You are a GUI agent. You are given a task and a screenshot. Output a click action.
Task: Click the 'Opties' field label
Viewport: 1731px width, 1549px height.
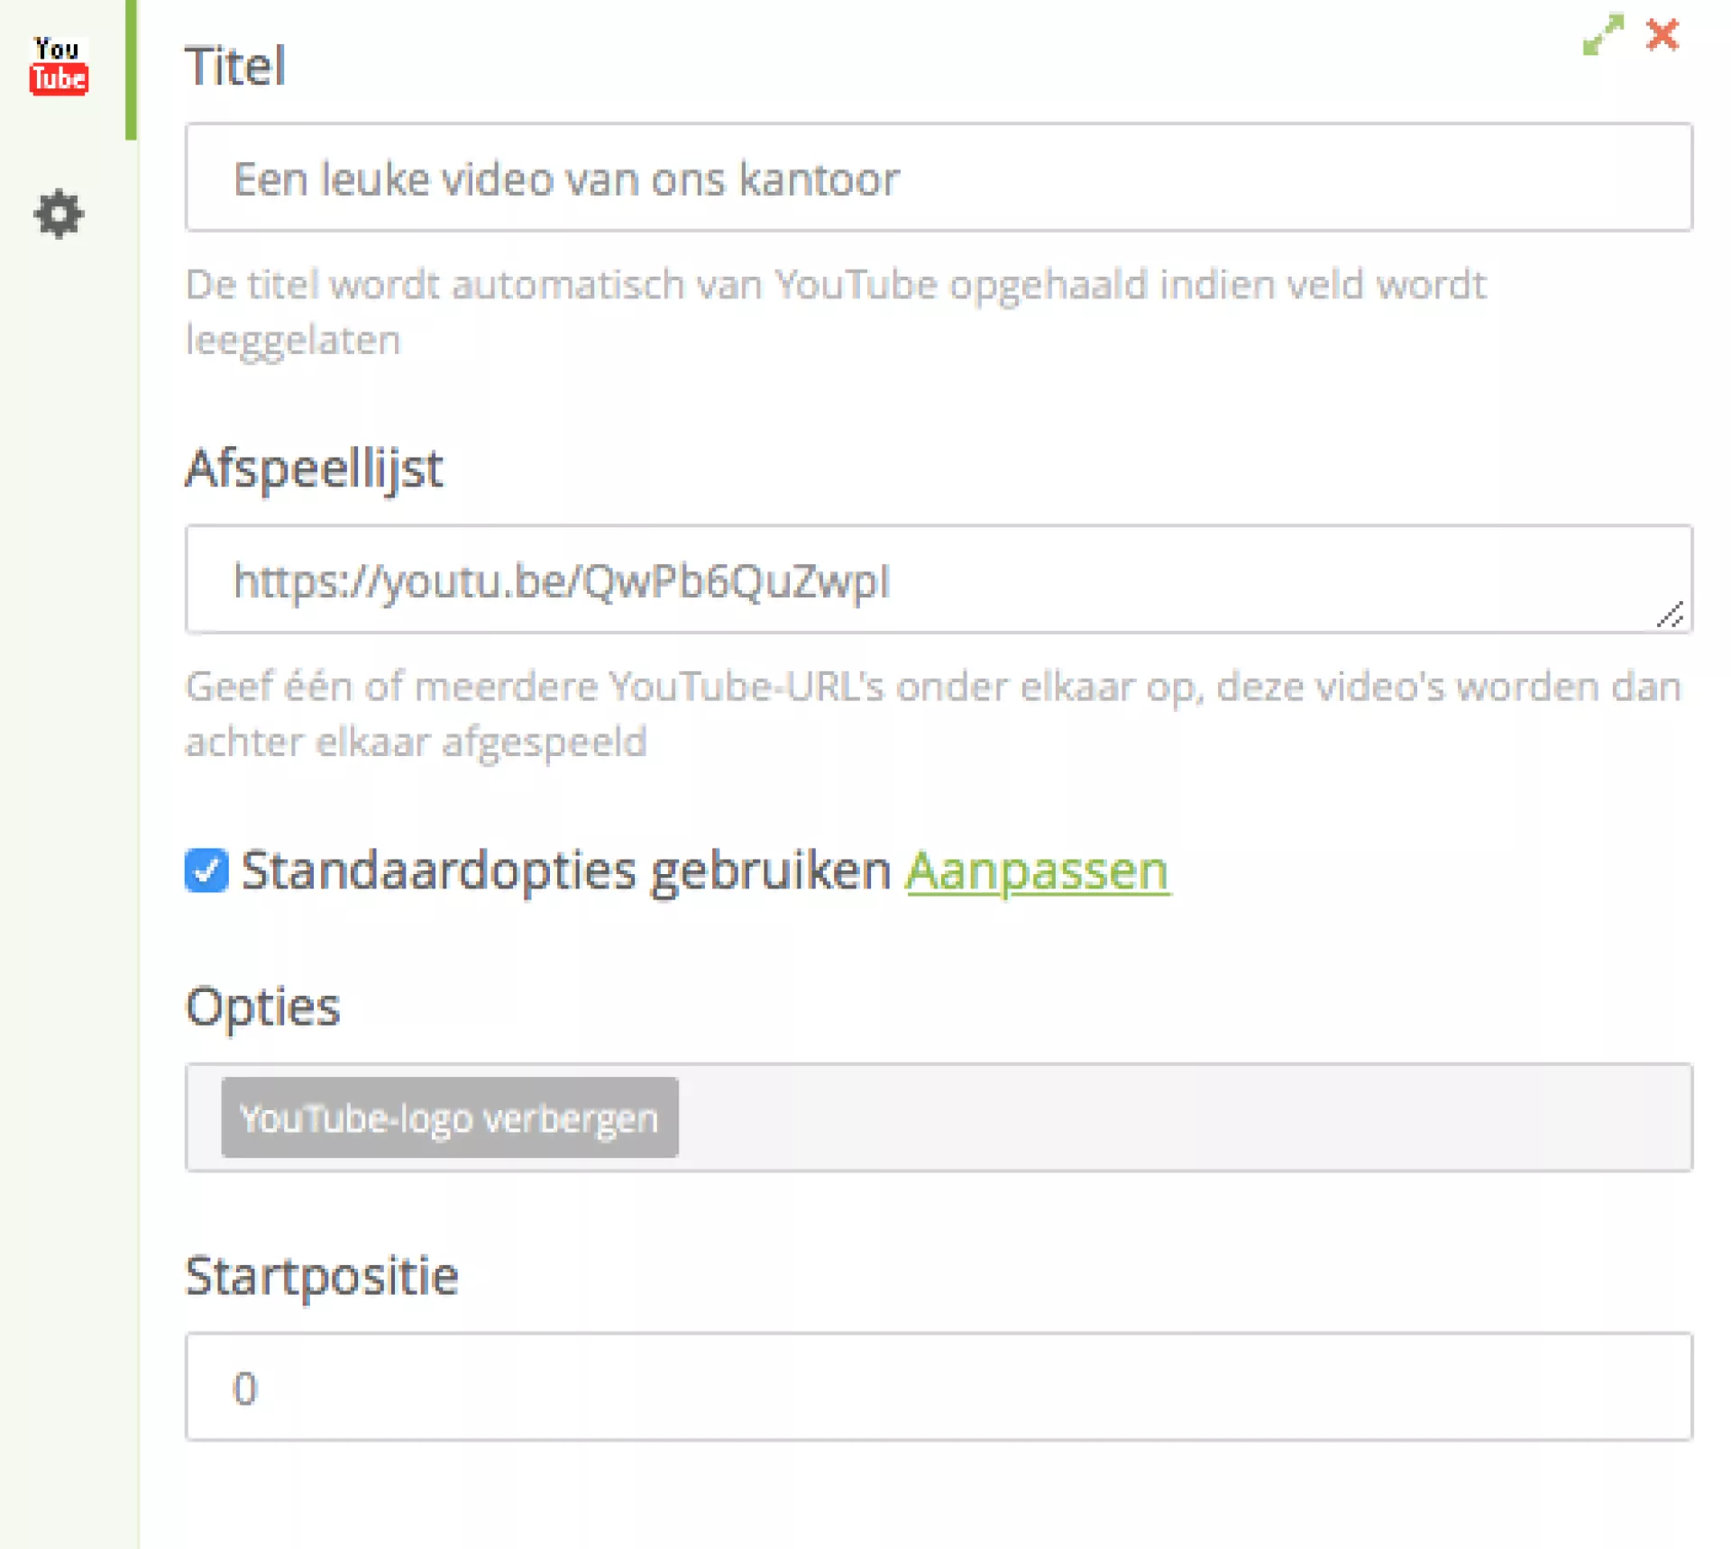(262, 1007)
